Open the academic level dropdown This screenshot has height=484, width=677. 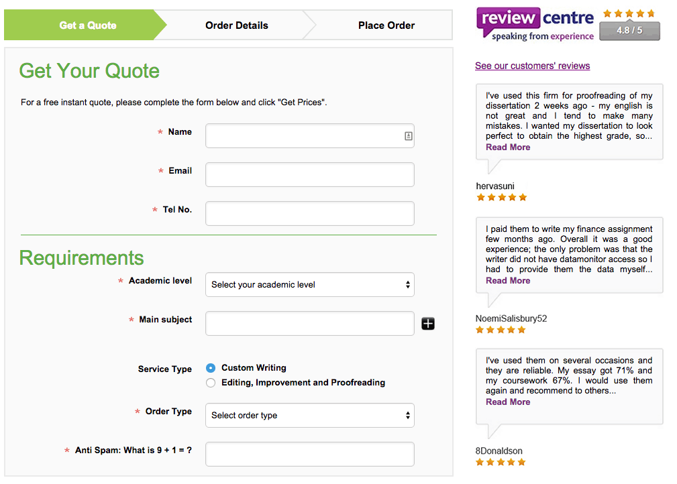(310, 285)
